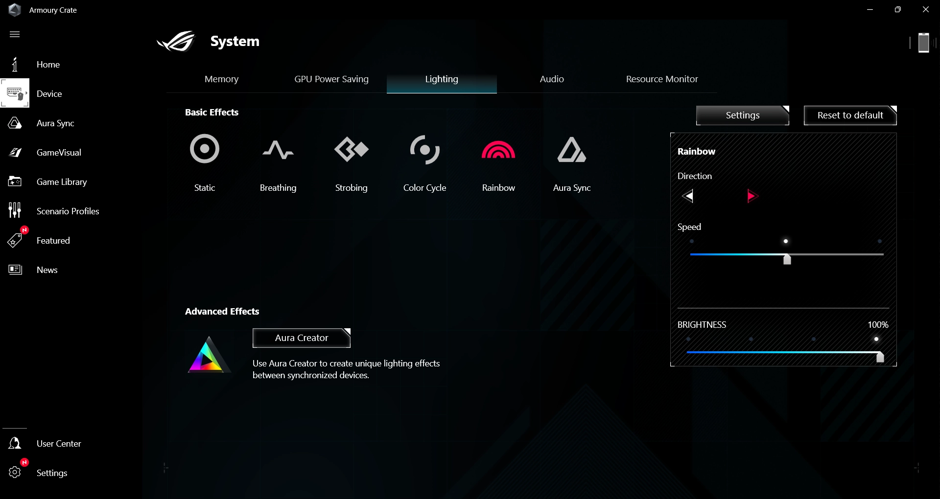Click the Speed slider handle
Viewport: 940px width, 499px height.
point(787,259)
